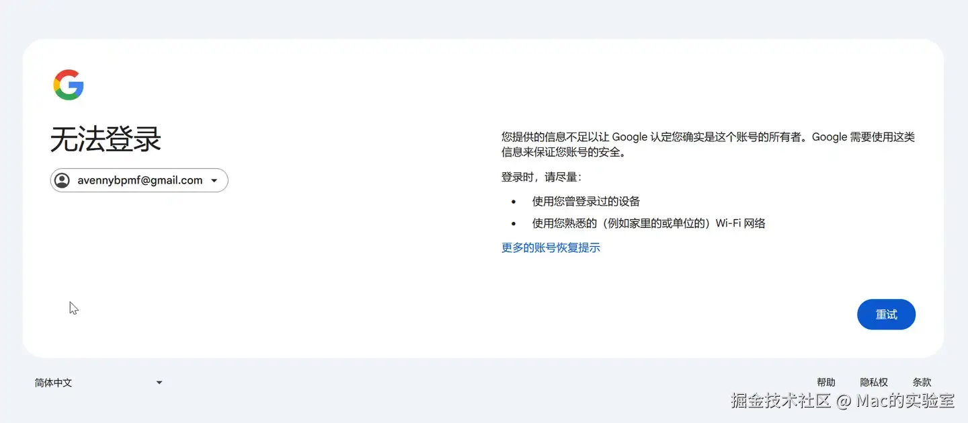Click the 无法登录 heading
This screenshot has height=423, width=968.
tap(106, 140)
